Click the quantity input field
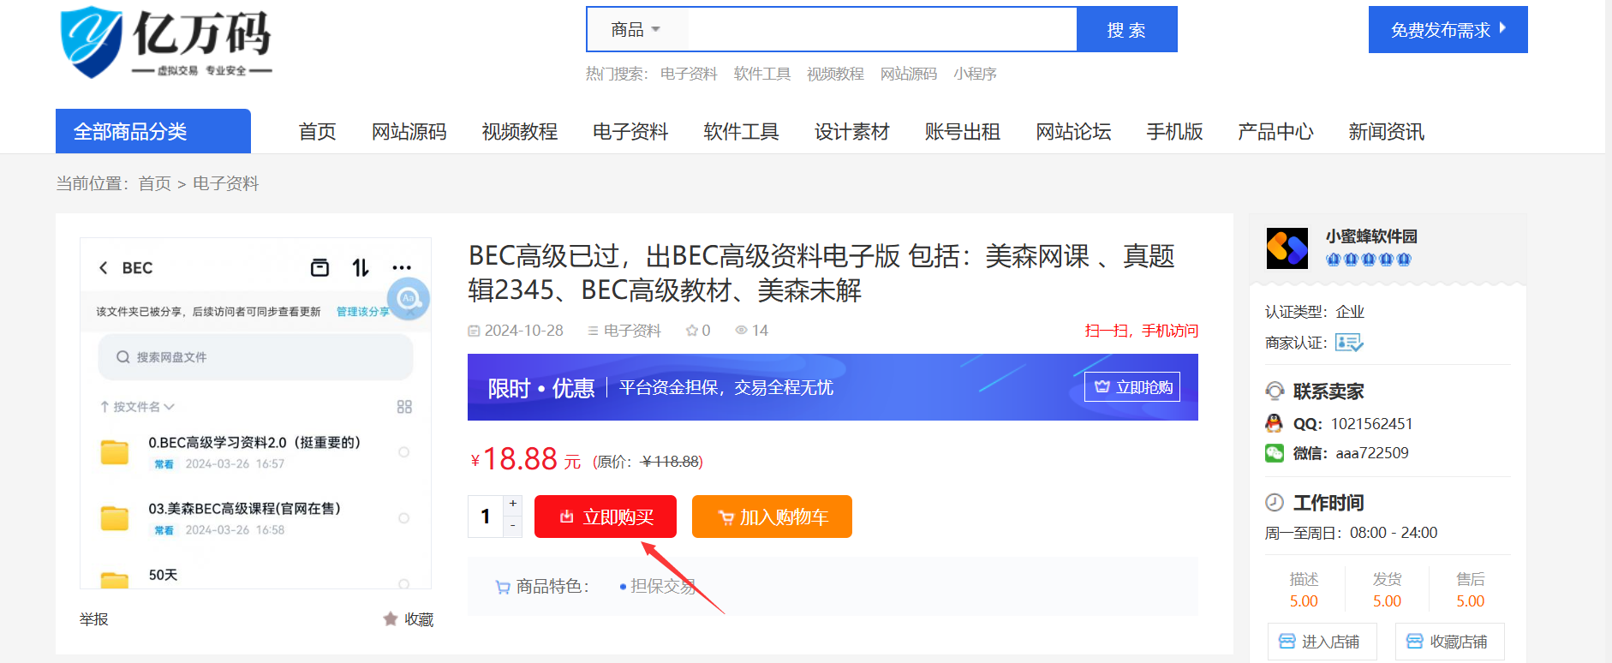Viewport: 1612px width, 663px height. click(x=486, y=517)
